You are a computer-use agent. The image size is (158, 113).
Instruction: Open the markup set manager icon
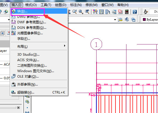[x=120, y=12]
